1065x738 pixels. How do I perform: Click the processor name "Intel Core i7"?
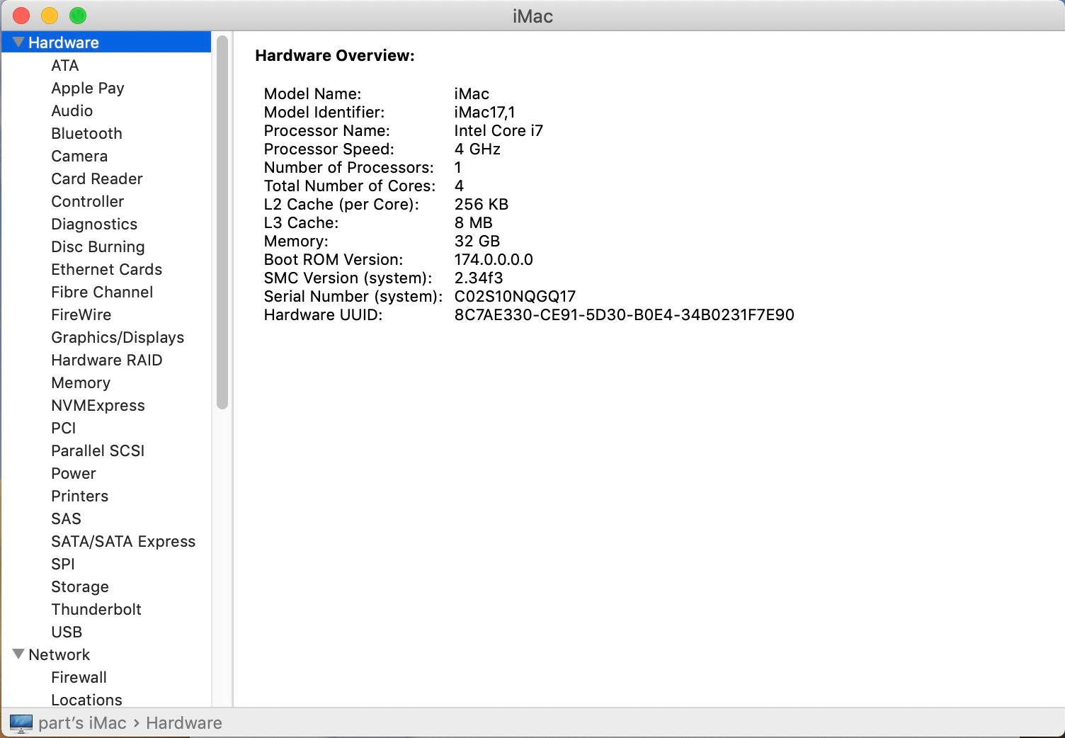(x=499, y=130)
